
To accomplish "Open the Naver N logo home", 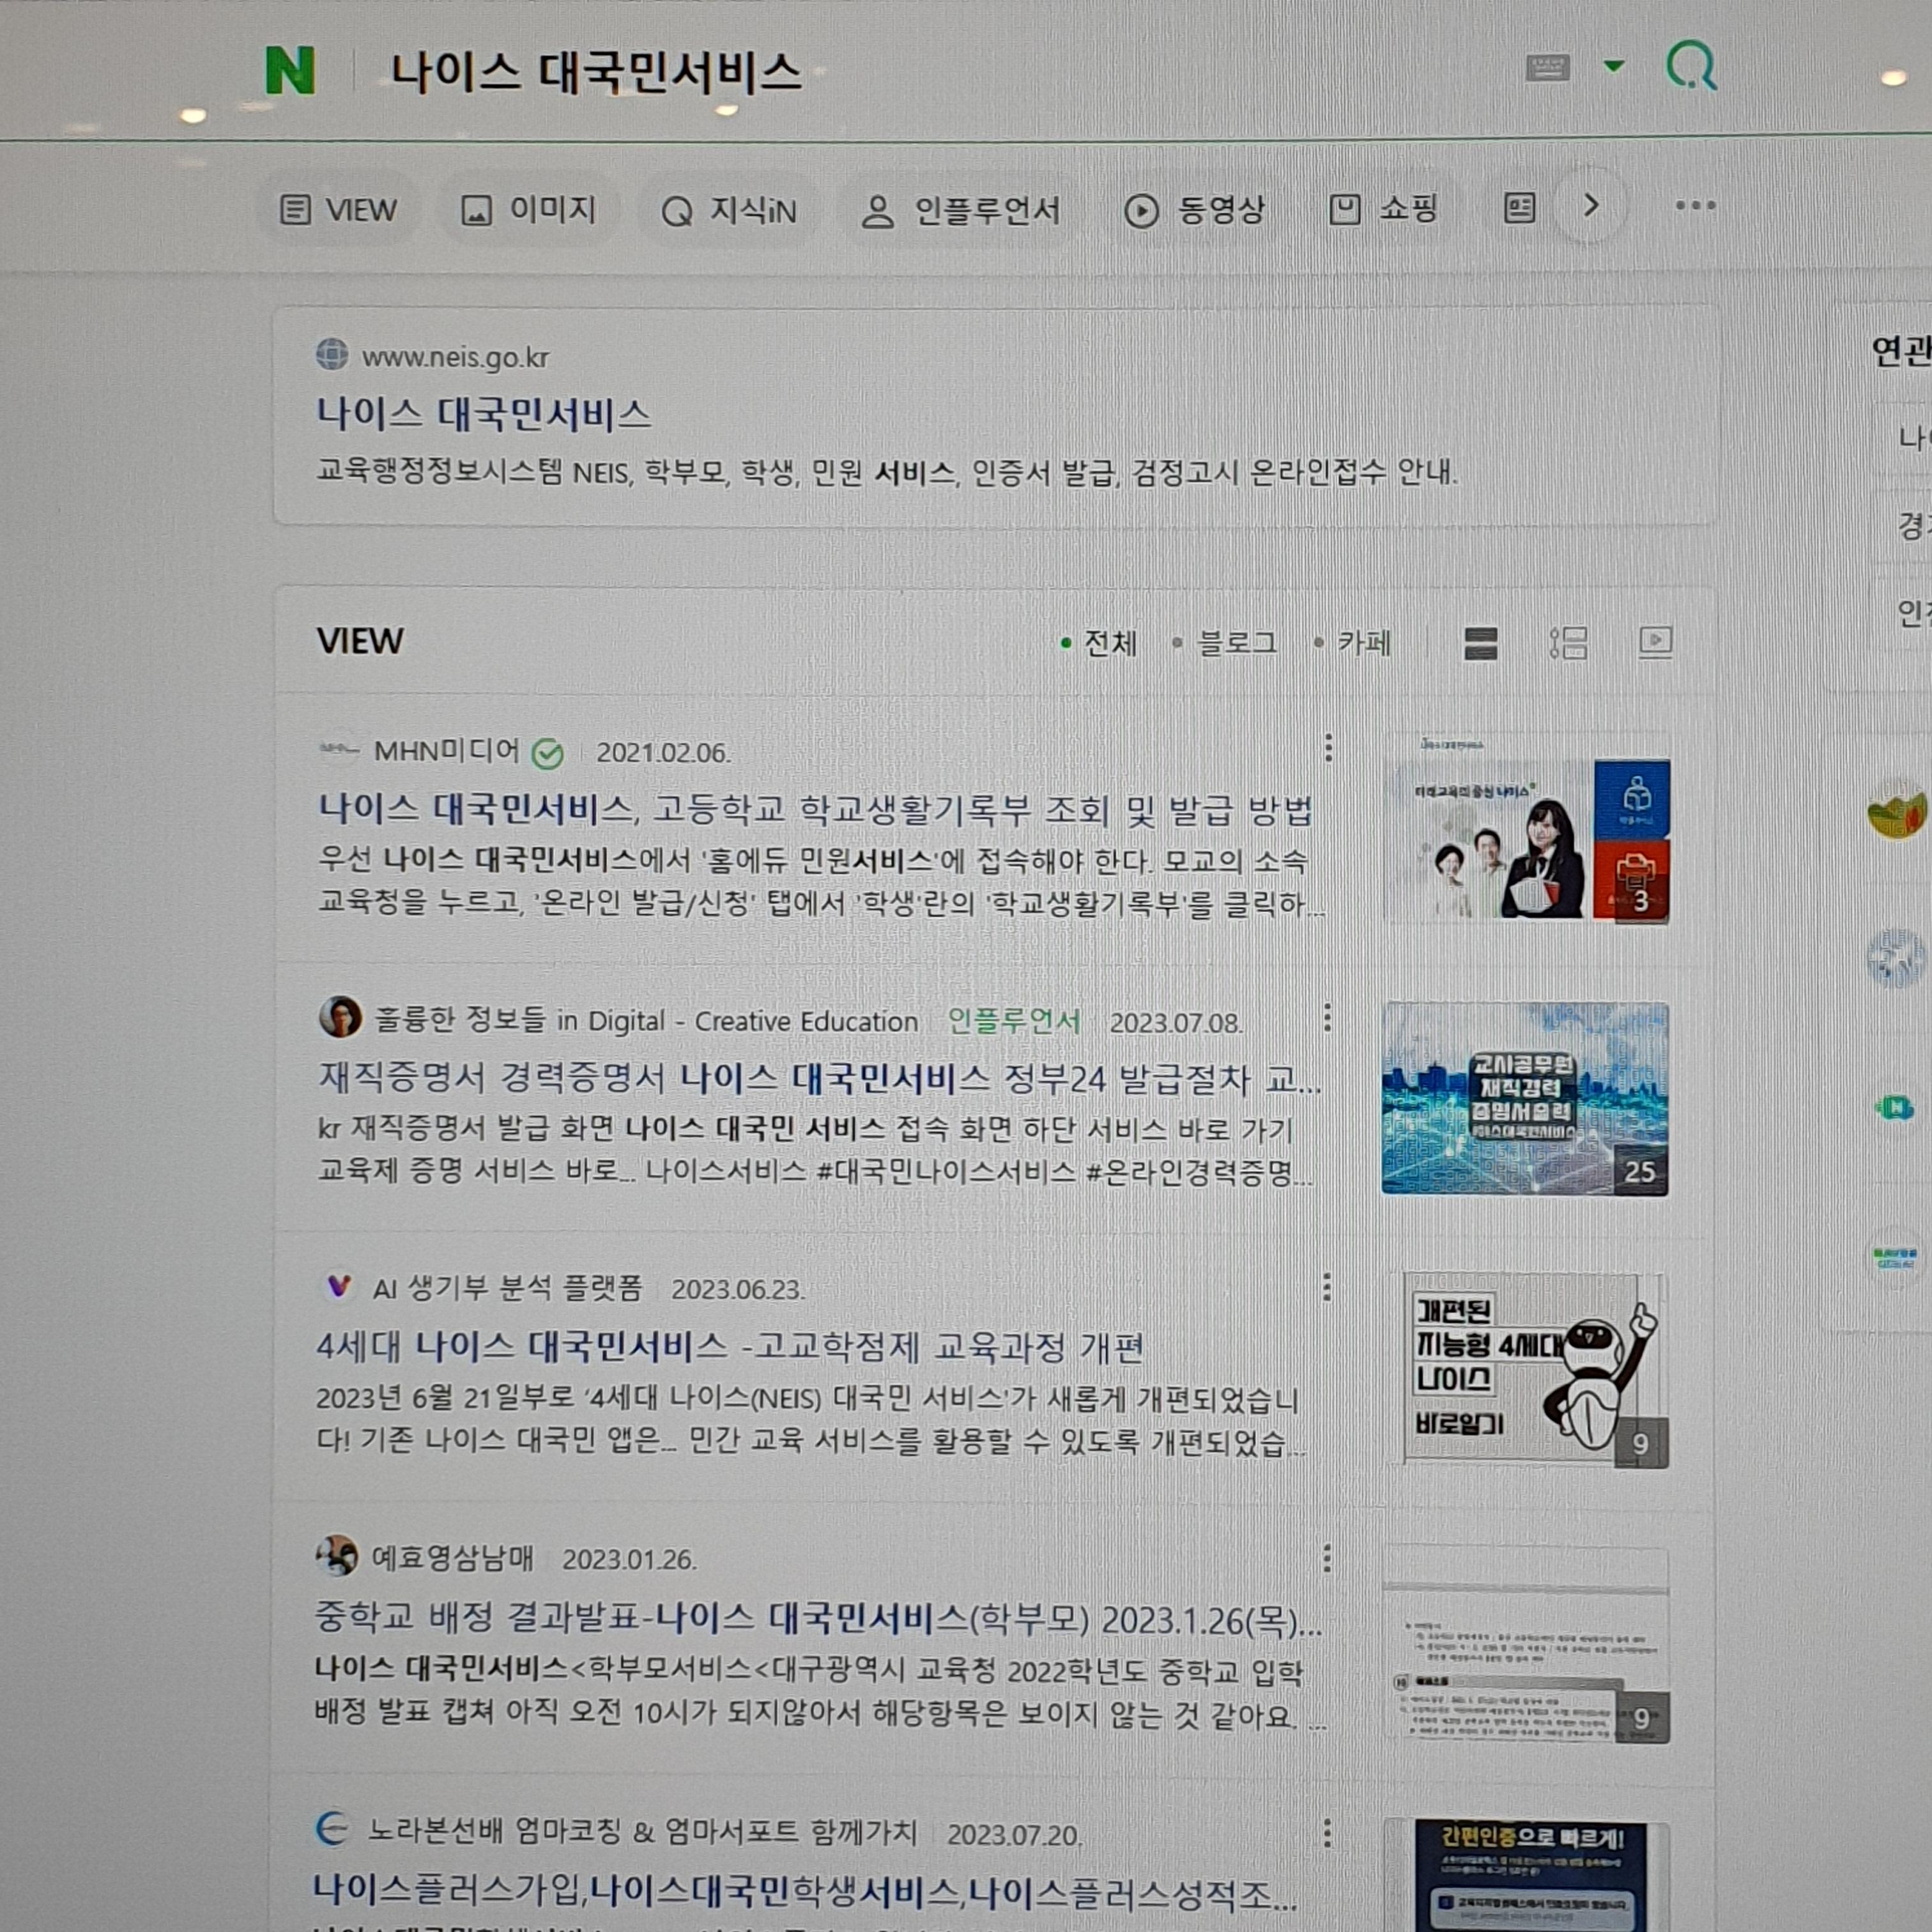I will pyautogui.click(x=290, y=70).
